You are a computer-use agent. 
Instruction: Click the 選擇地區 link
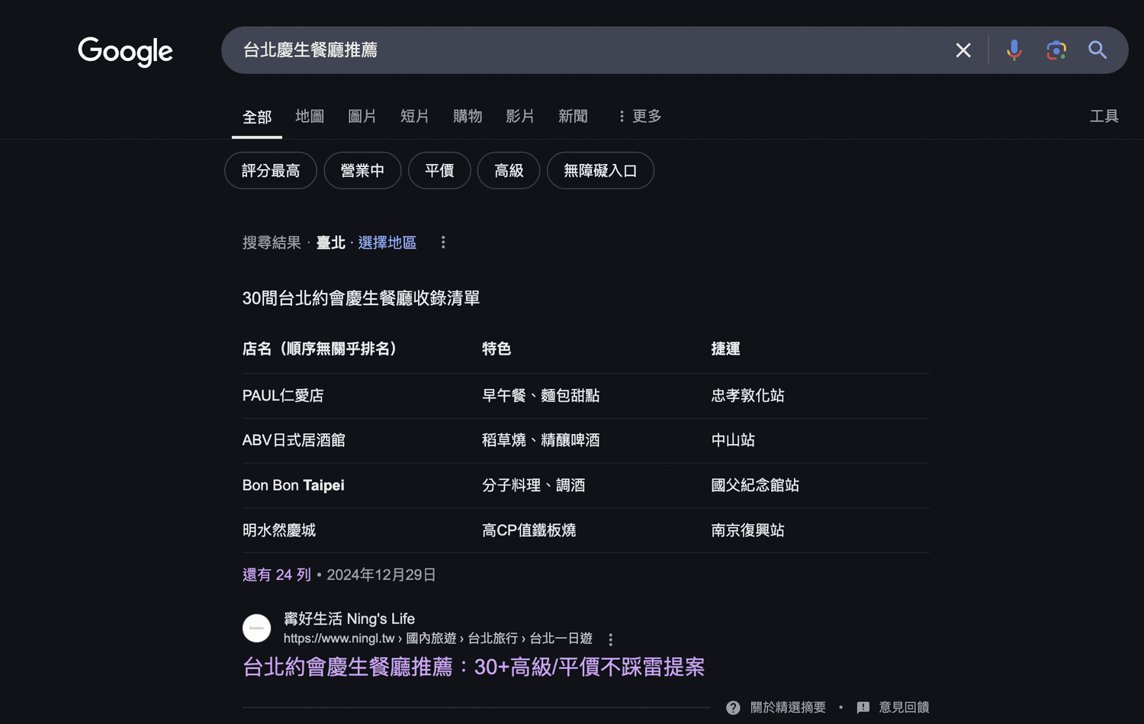click(x=387, y=243)
